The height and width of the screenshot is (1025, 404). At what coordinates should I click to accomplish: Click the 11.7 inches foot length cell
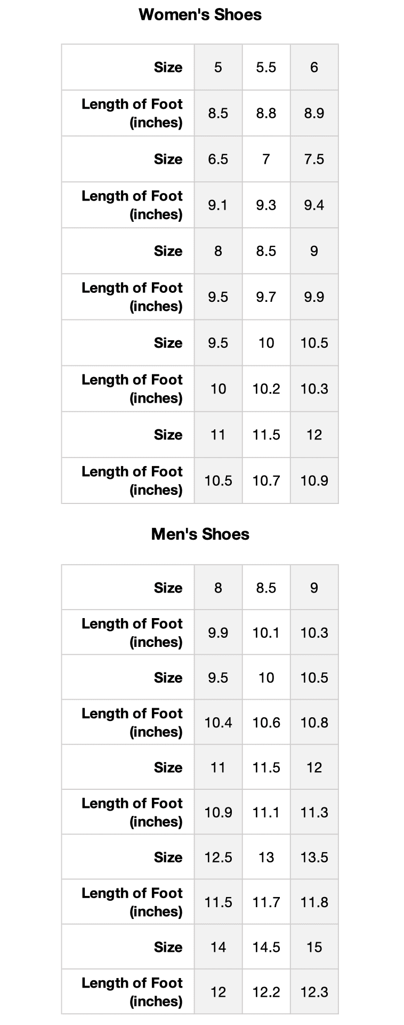266,902
